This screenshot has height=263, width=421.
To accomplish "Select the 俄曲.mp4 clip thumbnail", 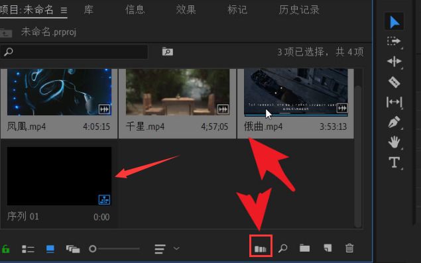I will 296,92.
